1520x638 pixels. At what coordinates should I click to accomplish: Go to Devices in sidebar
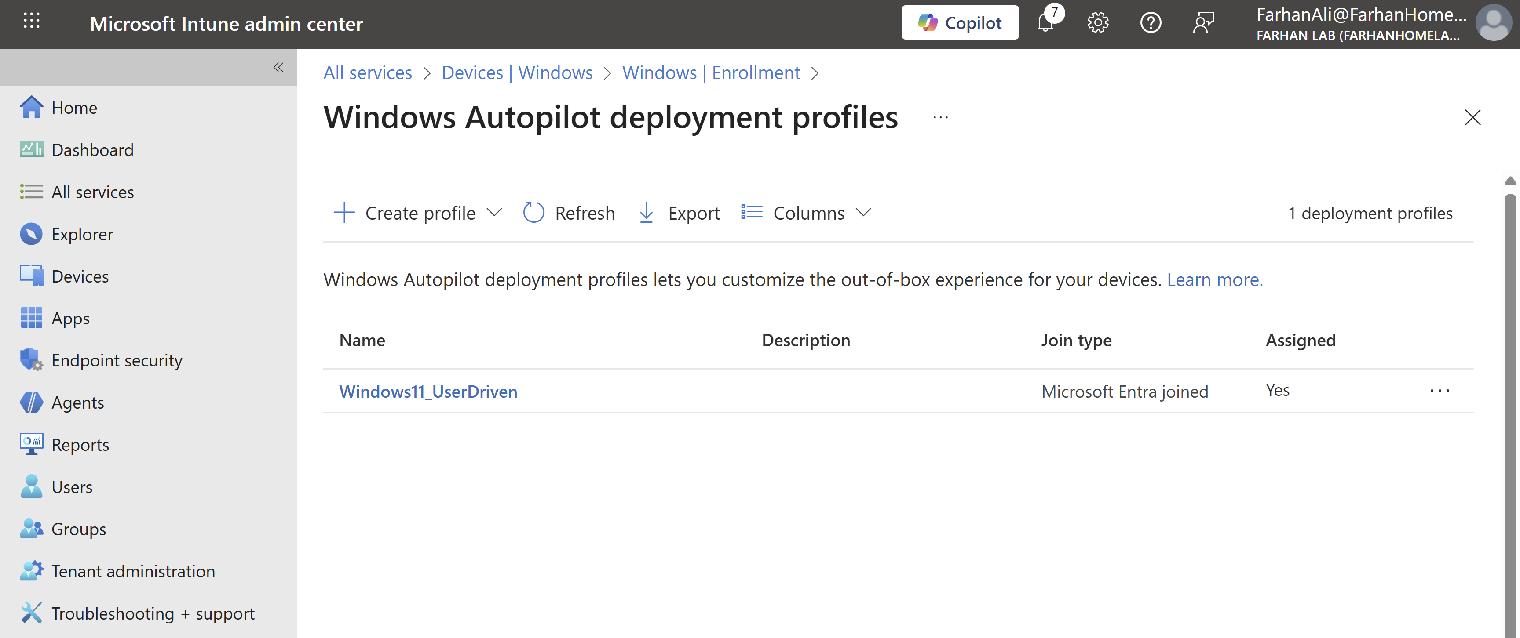(80, 276)
